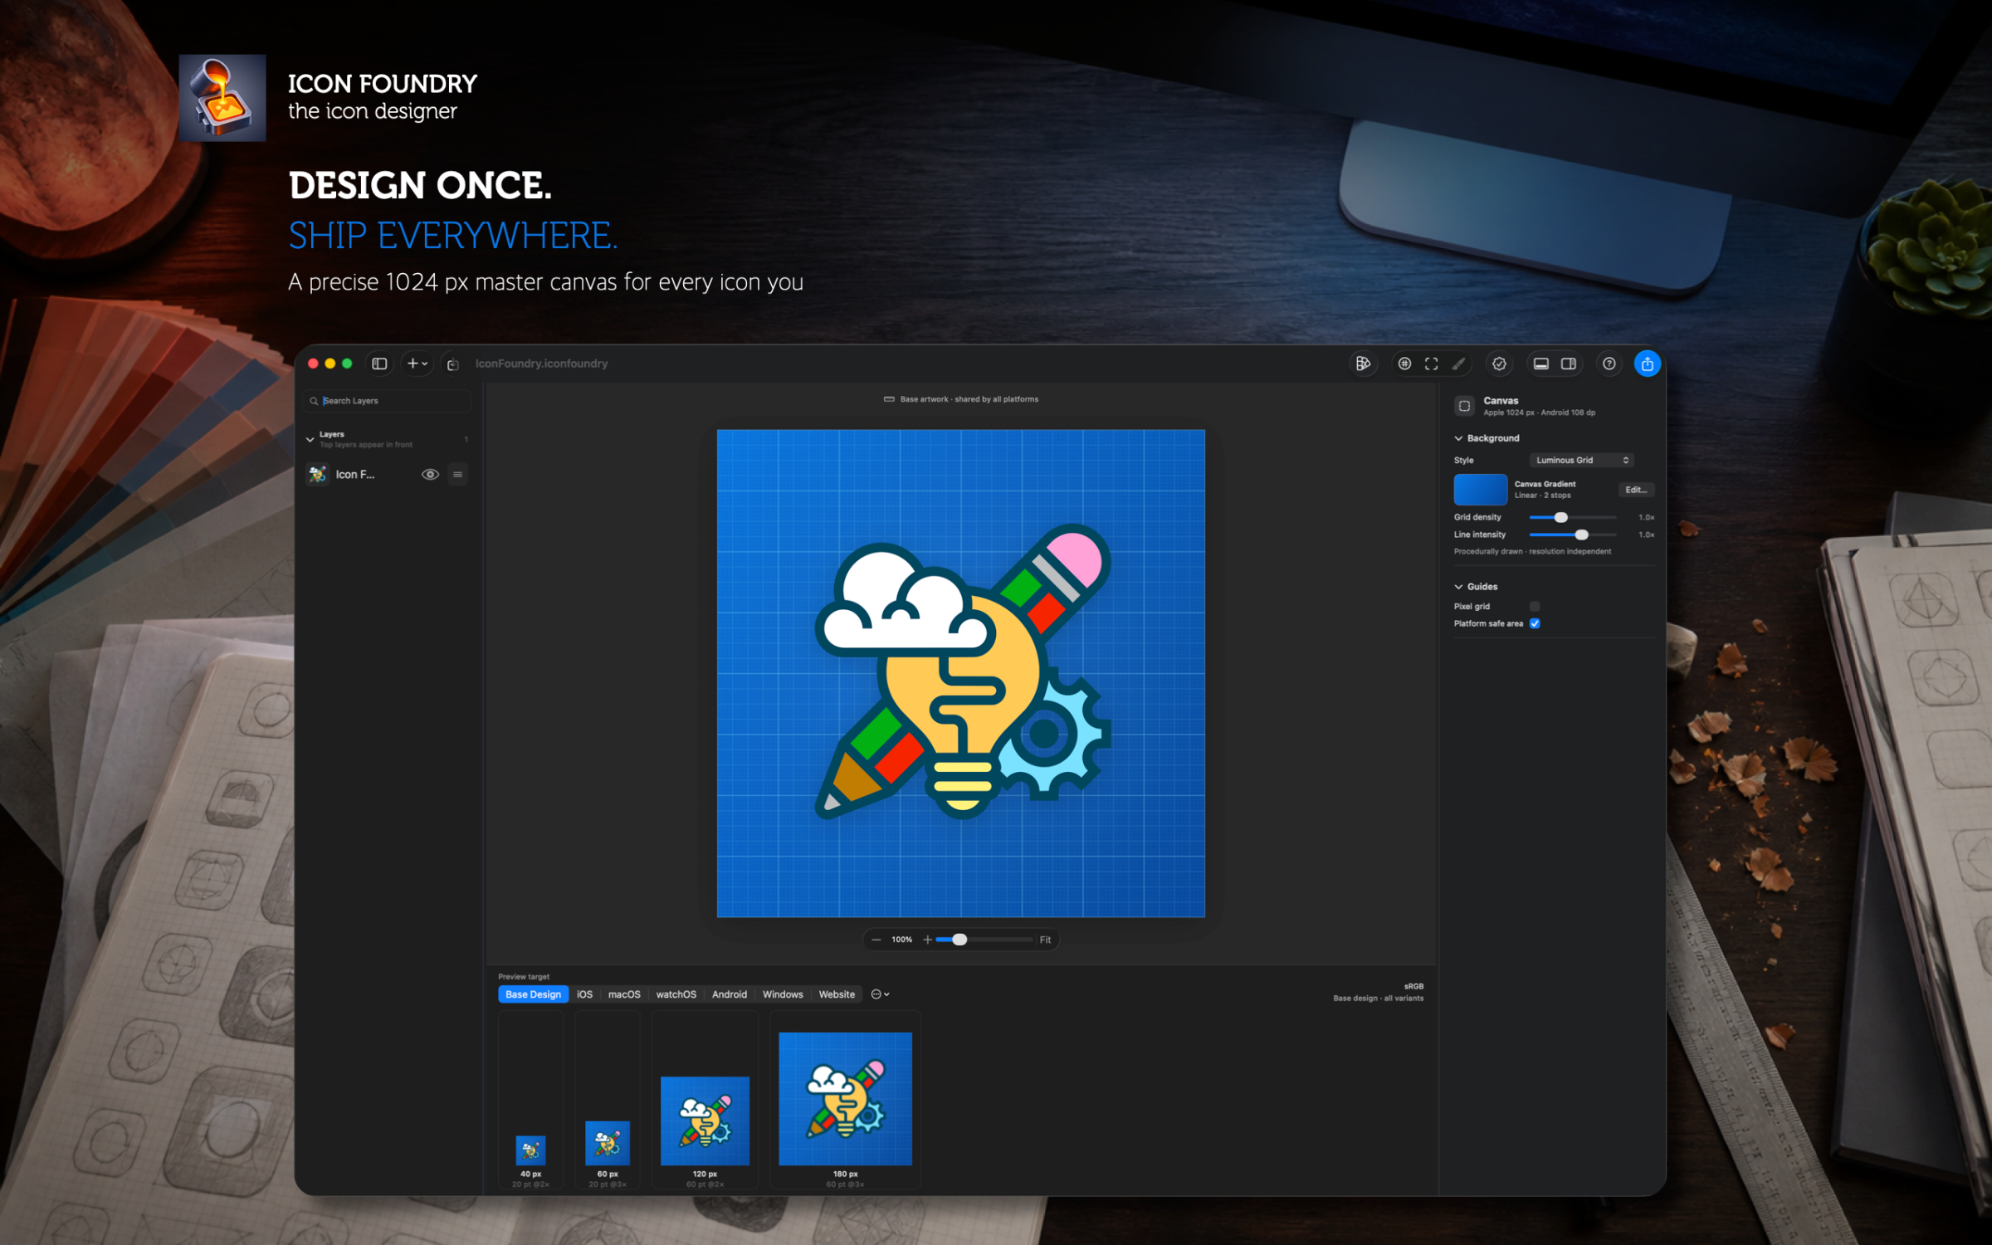
Task: Click the Fit zoom button
Action: point(1045,940)
